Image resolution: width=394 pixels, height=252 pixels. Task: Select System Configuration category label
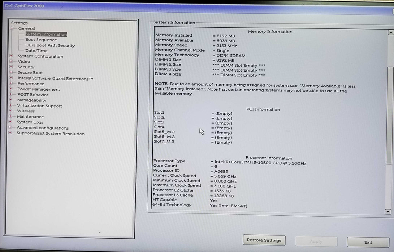coord(40,57)
